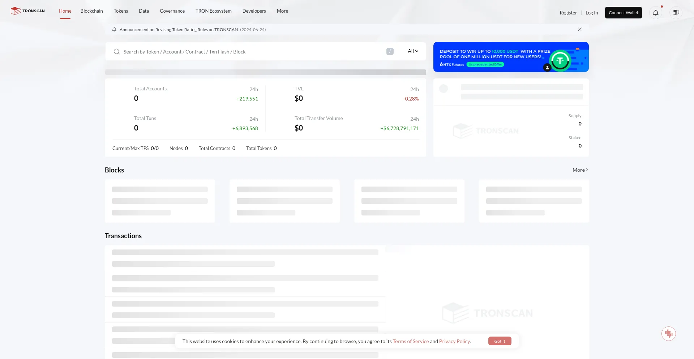Click the +6,893,568 txns change value
The width and height of the screenshot is (694, 359).
(x=245, y=128)
